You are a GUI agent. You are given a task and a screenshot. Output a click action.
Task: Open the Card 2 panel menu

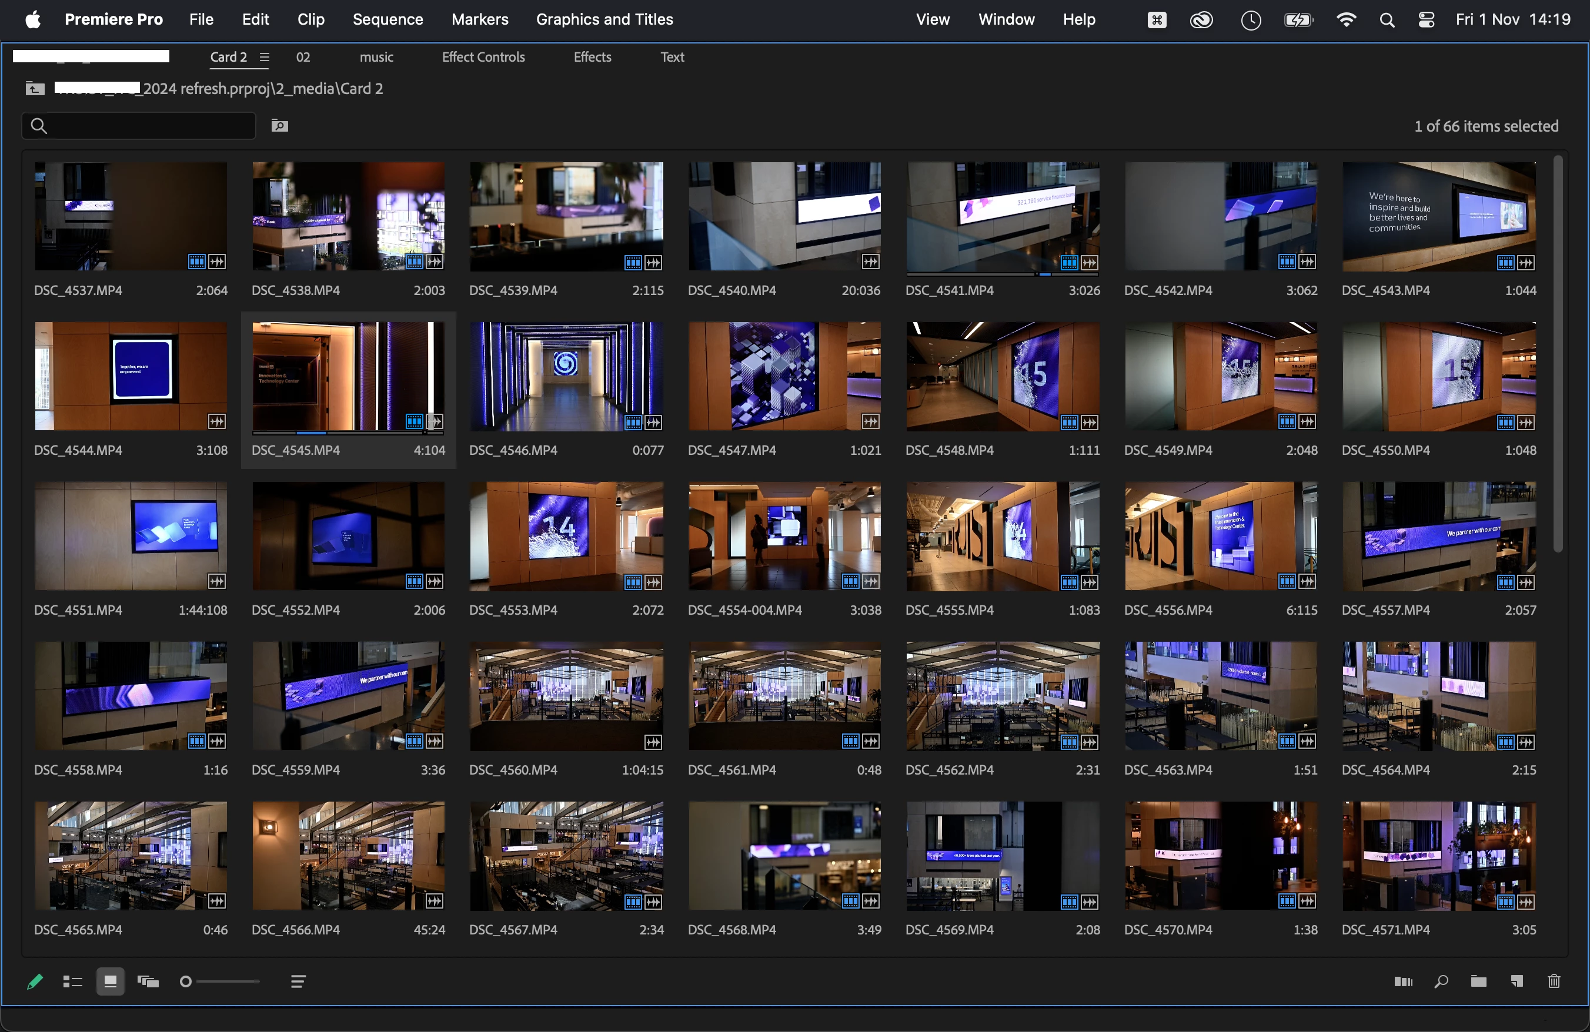[x=265, y=58]
